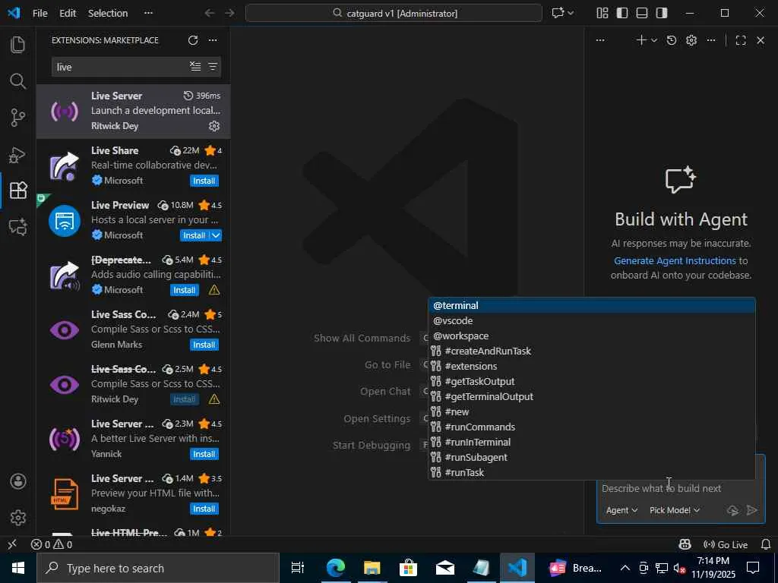The image size is (778, 583).
Task: Open the extensions filter menu
Action: pyautogui.click(x=213, y=67)
